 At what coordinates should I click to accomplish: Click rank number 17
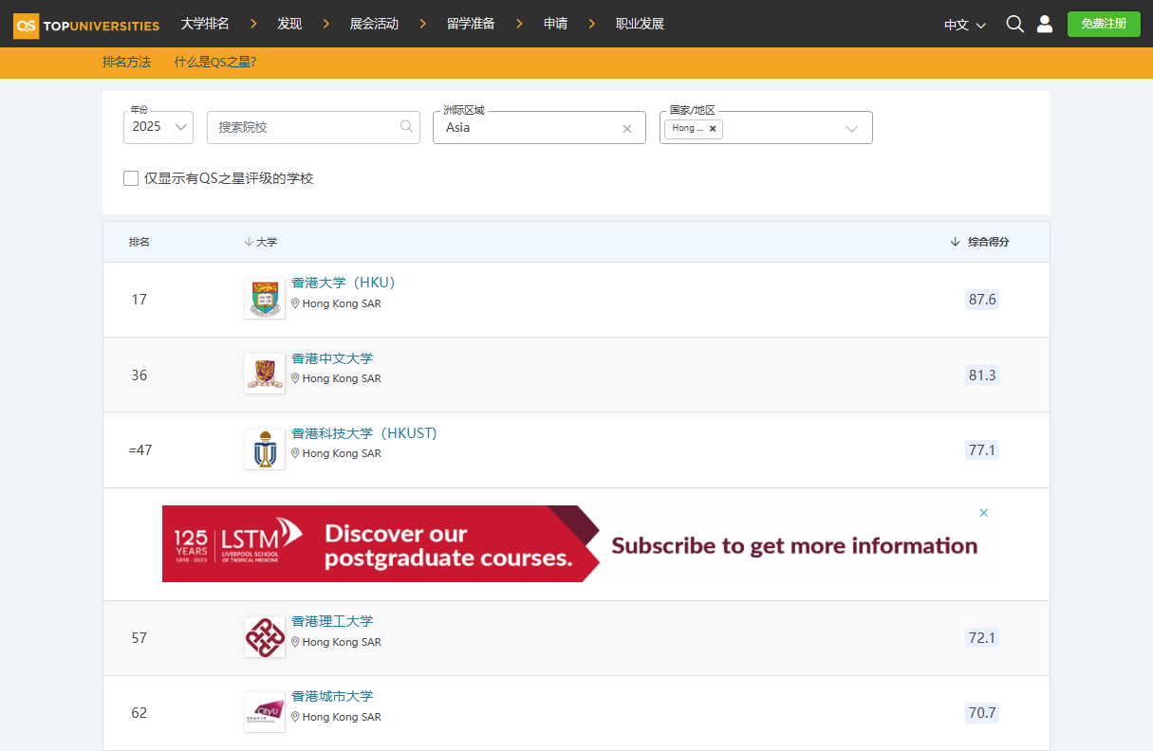tap(139, 300)
